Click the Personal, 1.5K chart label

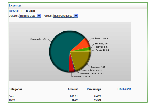click(x=38, y=39)
